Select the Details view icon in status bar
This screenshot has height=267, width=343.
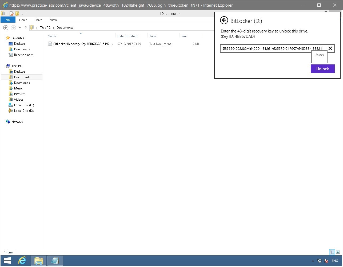[x=332, y=252]
